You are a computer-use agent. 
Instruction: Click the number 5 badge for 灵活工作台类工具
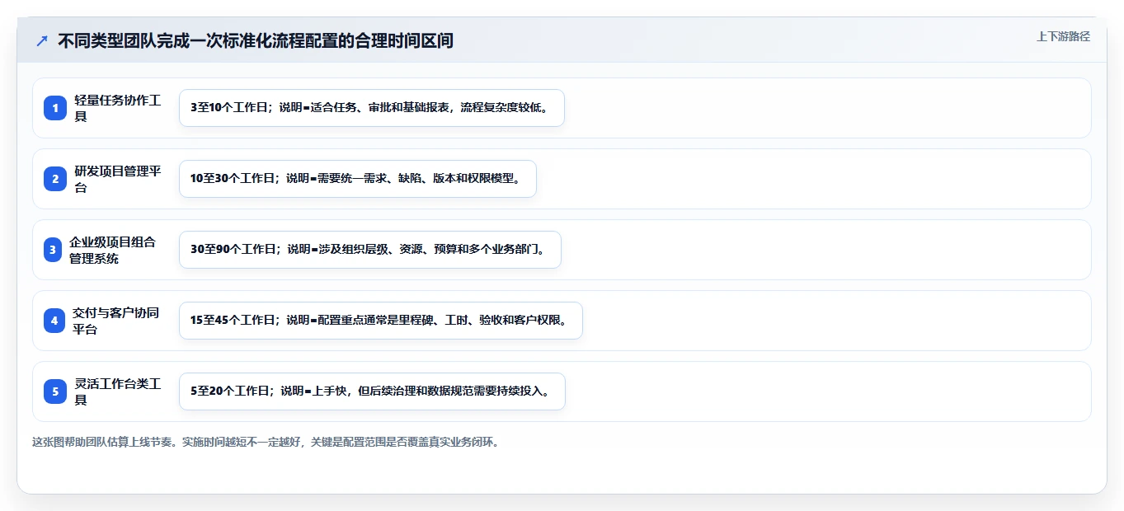(55, 391)
